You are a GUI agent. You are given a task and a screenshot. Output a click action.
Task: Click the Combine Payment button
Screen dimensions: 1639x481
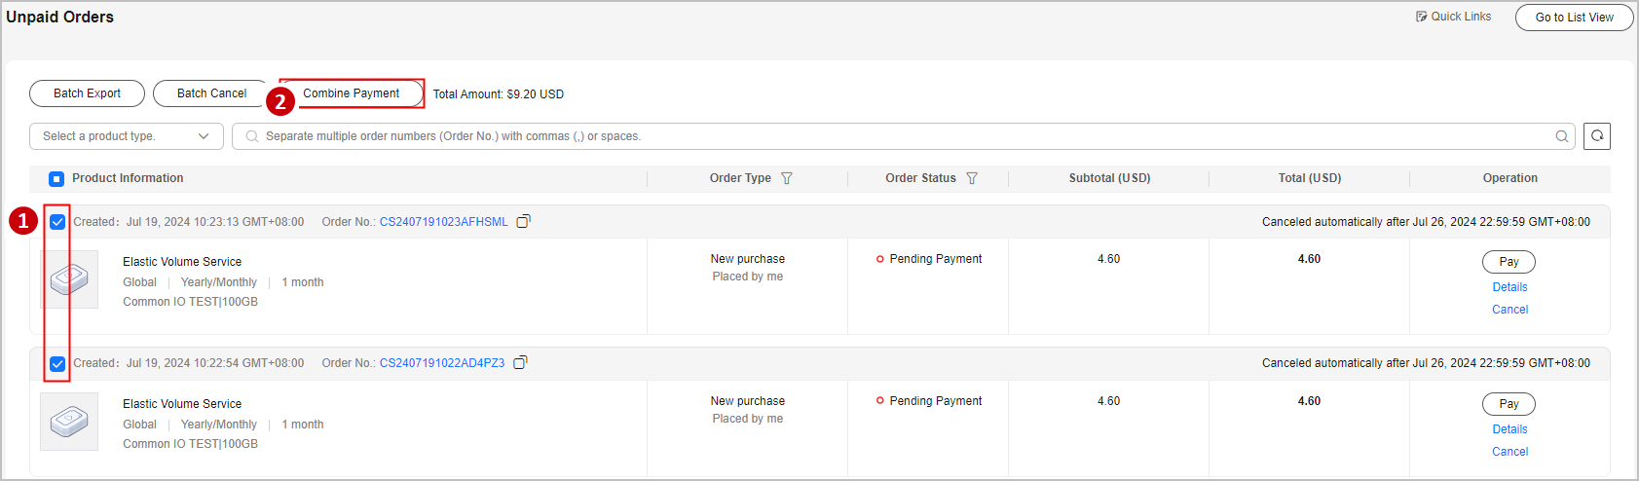pos(351,93)
